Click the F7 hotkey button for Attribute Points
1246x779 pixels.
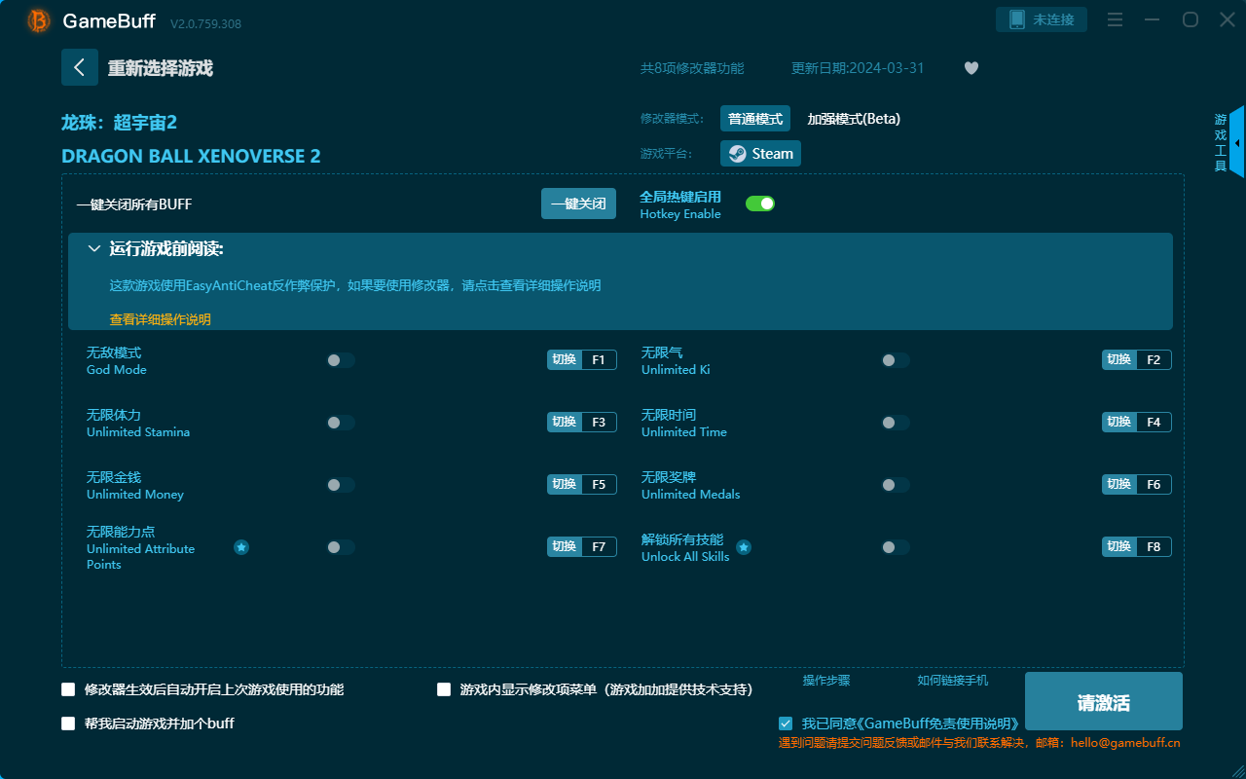tap(582, 547)
